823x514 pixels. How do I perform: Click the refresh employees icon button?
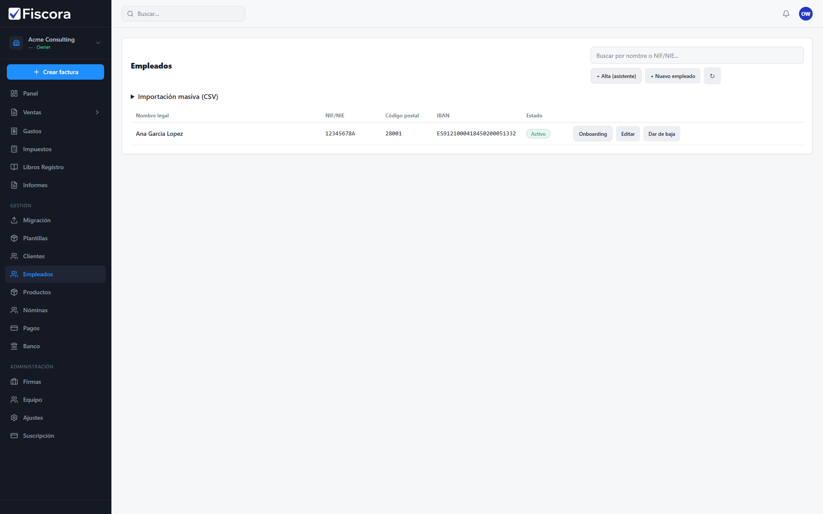coord(712,76)
